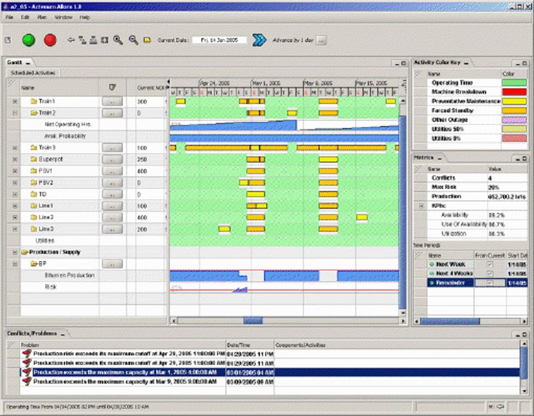The image size is (534, 416).
Task: Click the fit-to-window toolbar icon
Action: (105, 40)
